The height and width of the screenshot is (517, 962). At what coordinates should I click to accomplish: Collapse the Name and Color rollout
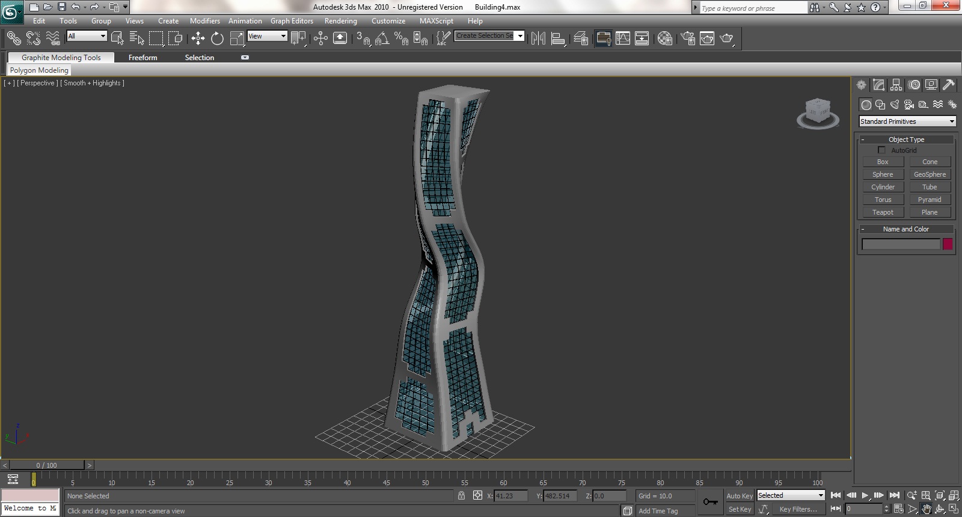click(x=907, y=229)
